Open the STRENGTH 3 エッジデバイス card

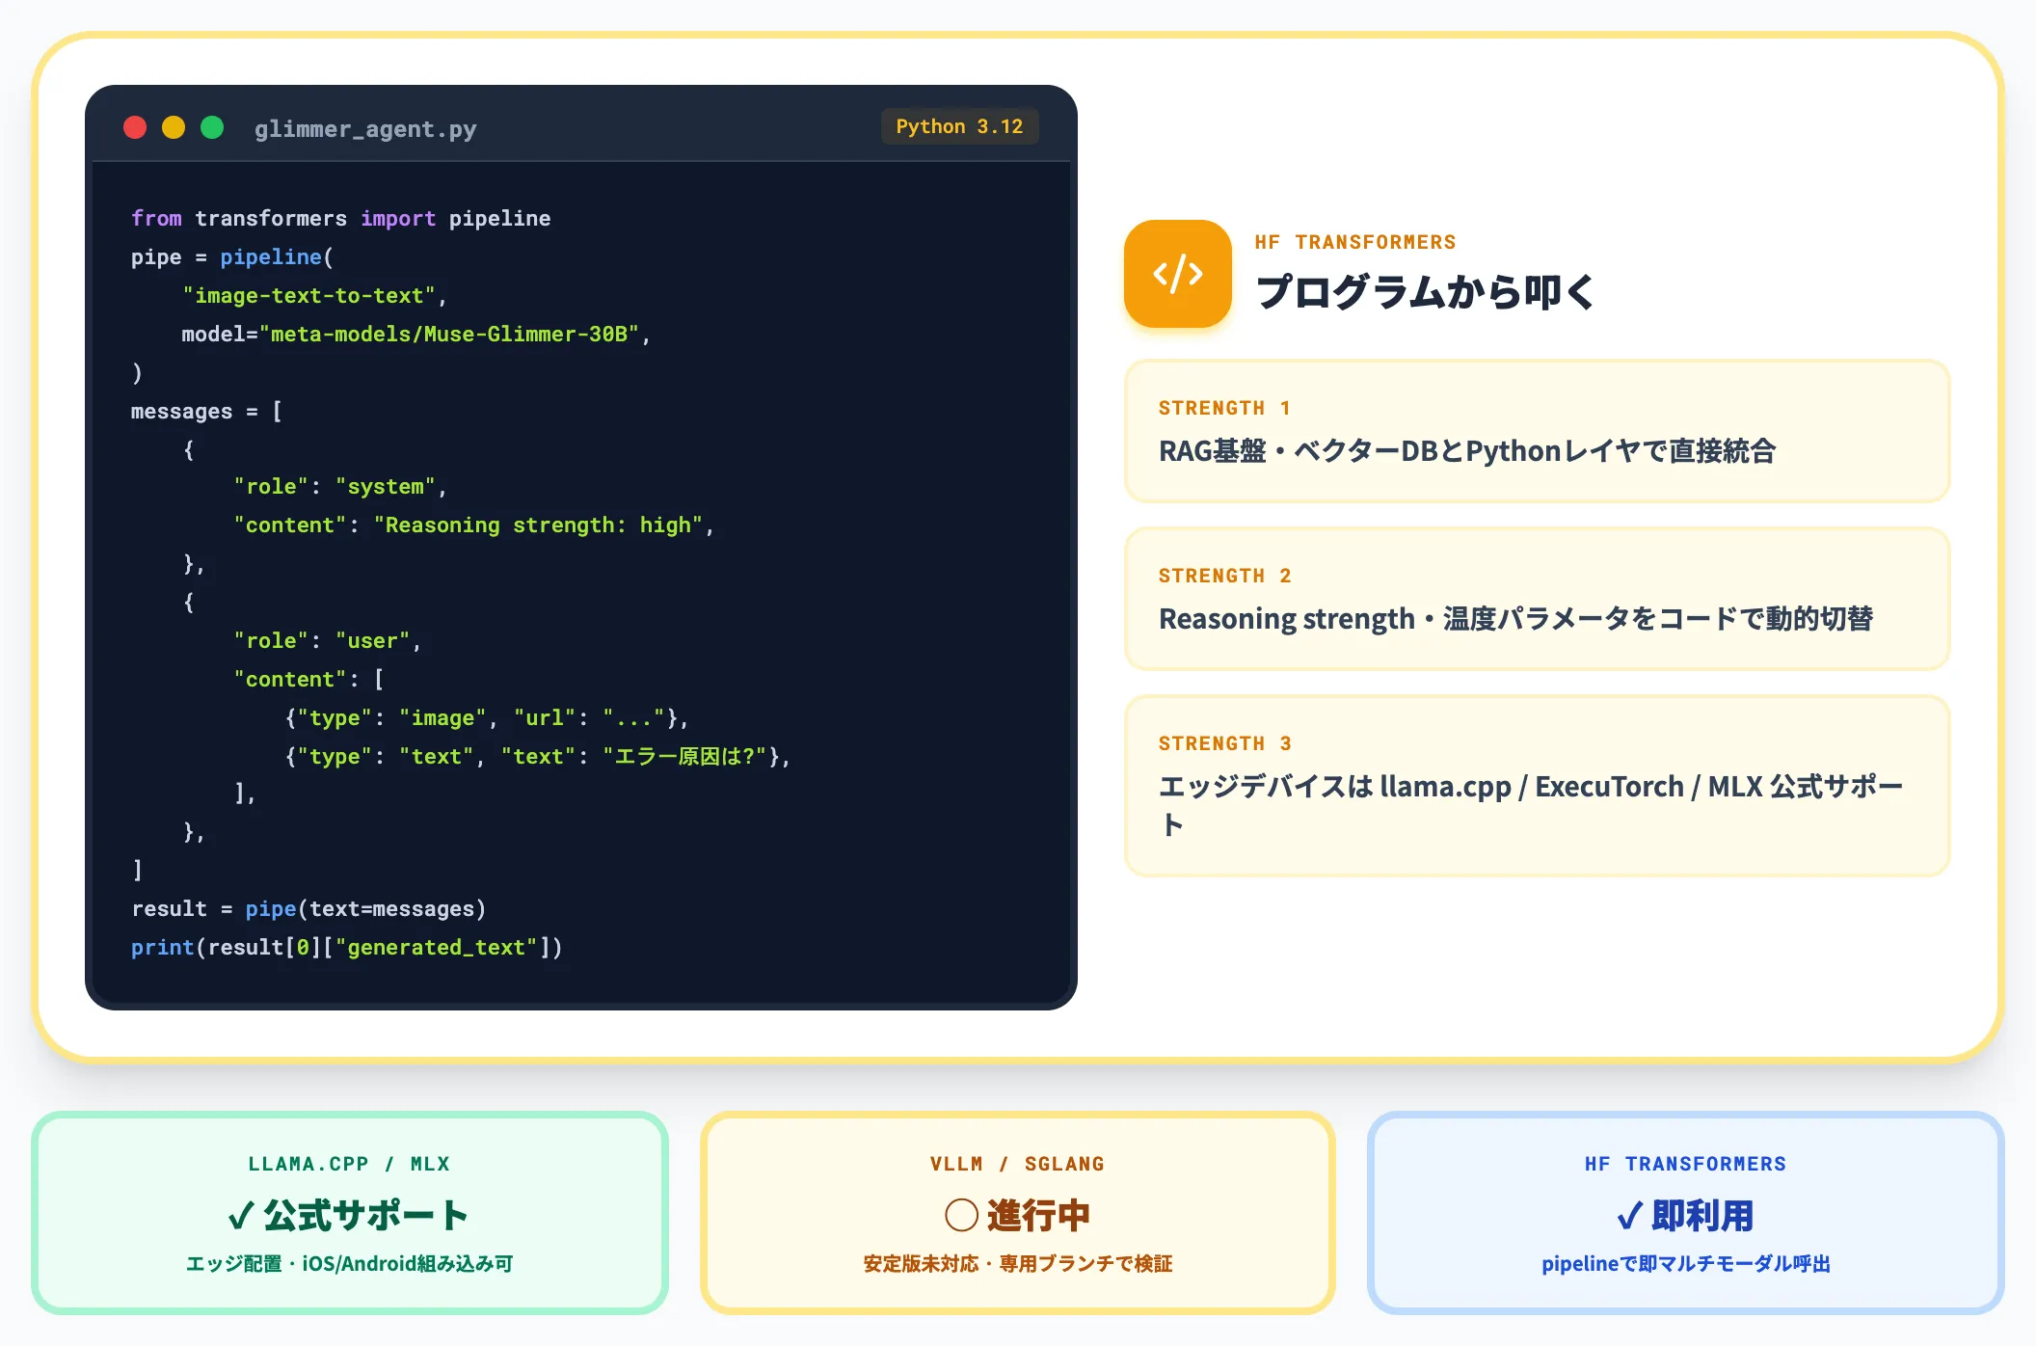tap(1538, 786)
